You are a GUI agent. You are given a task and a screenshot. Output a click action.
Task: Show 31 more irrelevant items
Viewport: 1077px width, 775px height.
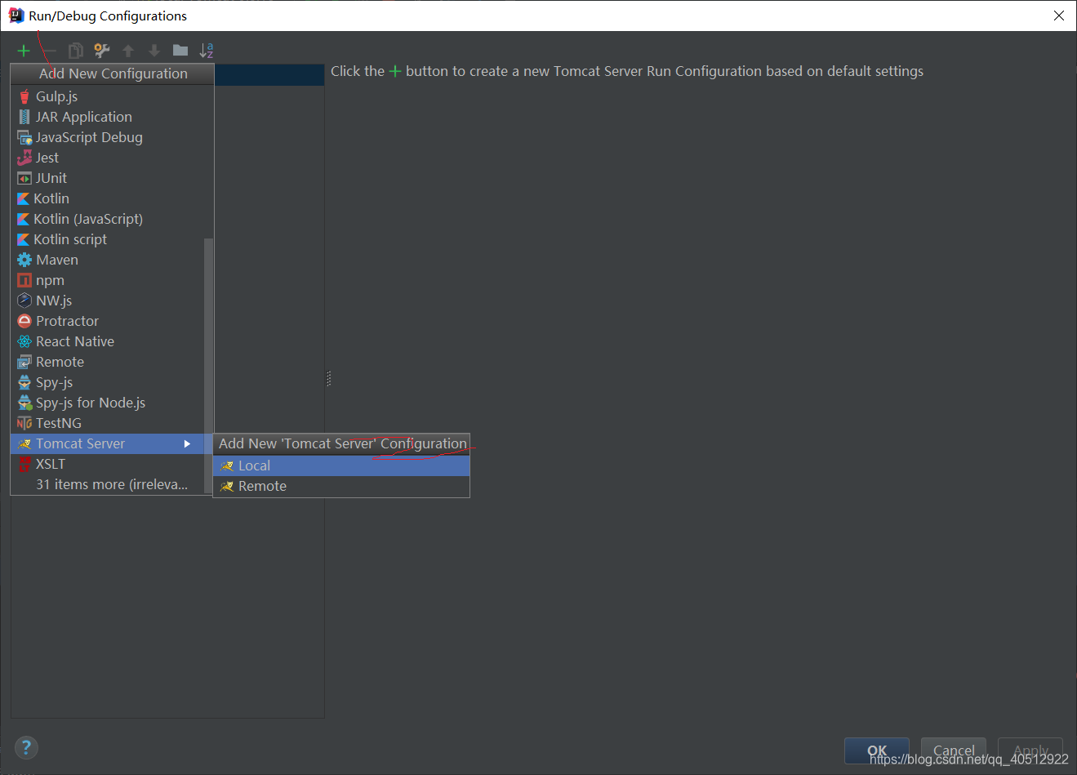pos(107,484)
